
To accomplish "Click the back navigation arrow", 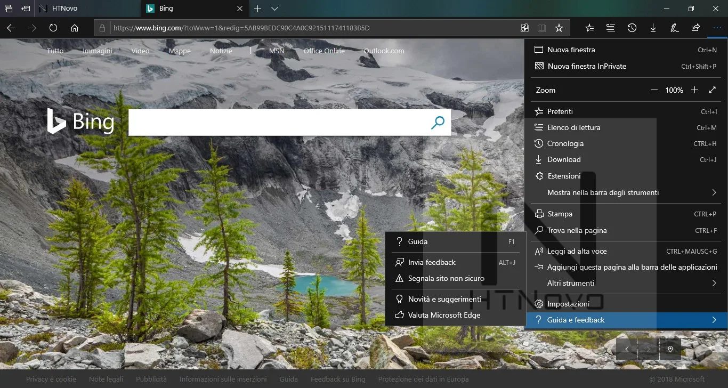I will click(x=11, y=28).
